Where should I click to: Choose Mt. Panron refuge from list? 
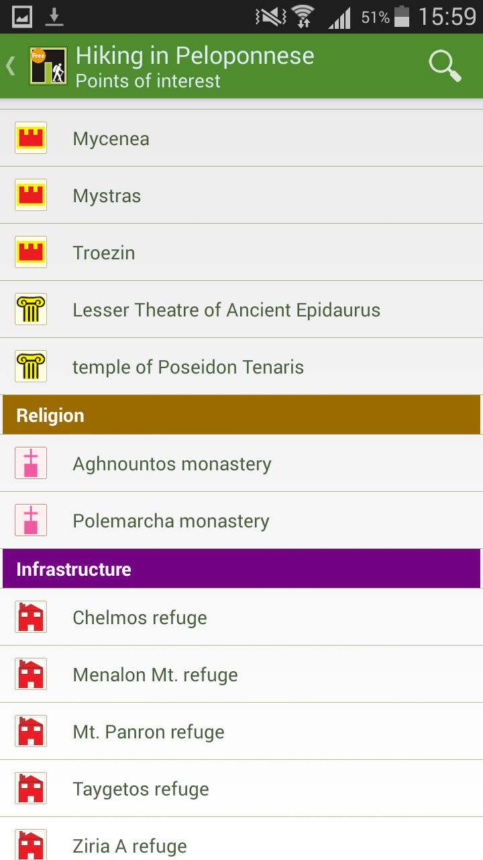(x=148, y=732)
